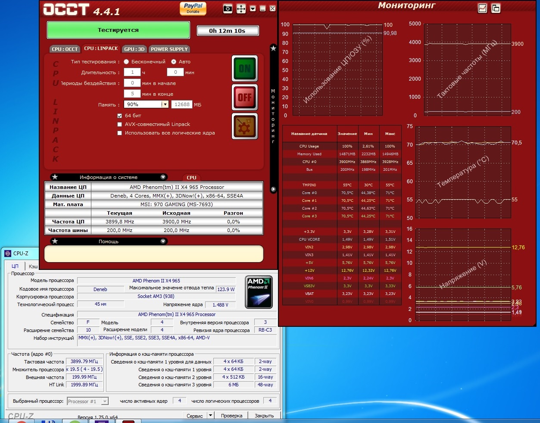This screenshot has width=540, height=423.
Task: Click the duration minutes input field
Action: coord(175,72)
